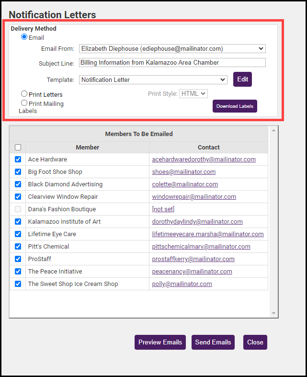Viewport: 307px width, 377px height.
Task: Choose the Print Letters radio option
Action: click(x=24, y=94)
